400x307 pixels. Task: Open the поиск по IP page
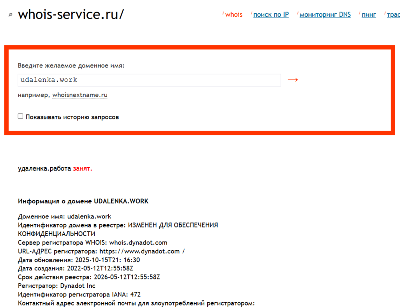point(271,15)
